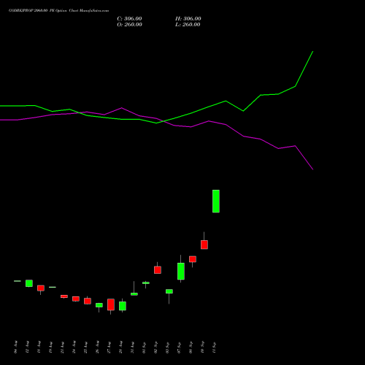Click the 24 Aug date label

point(74,347)
